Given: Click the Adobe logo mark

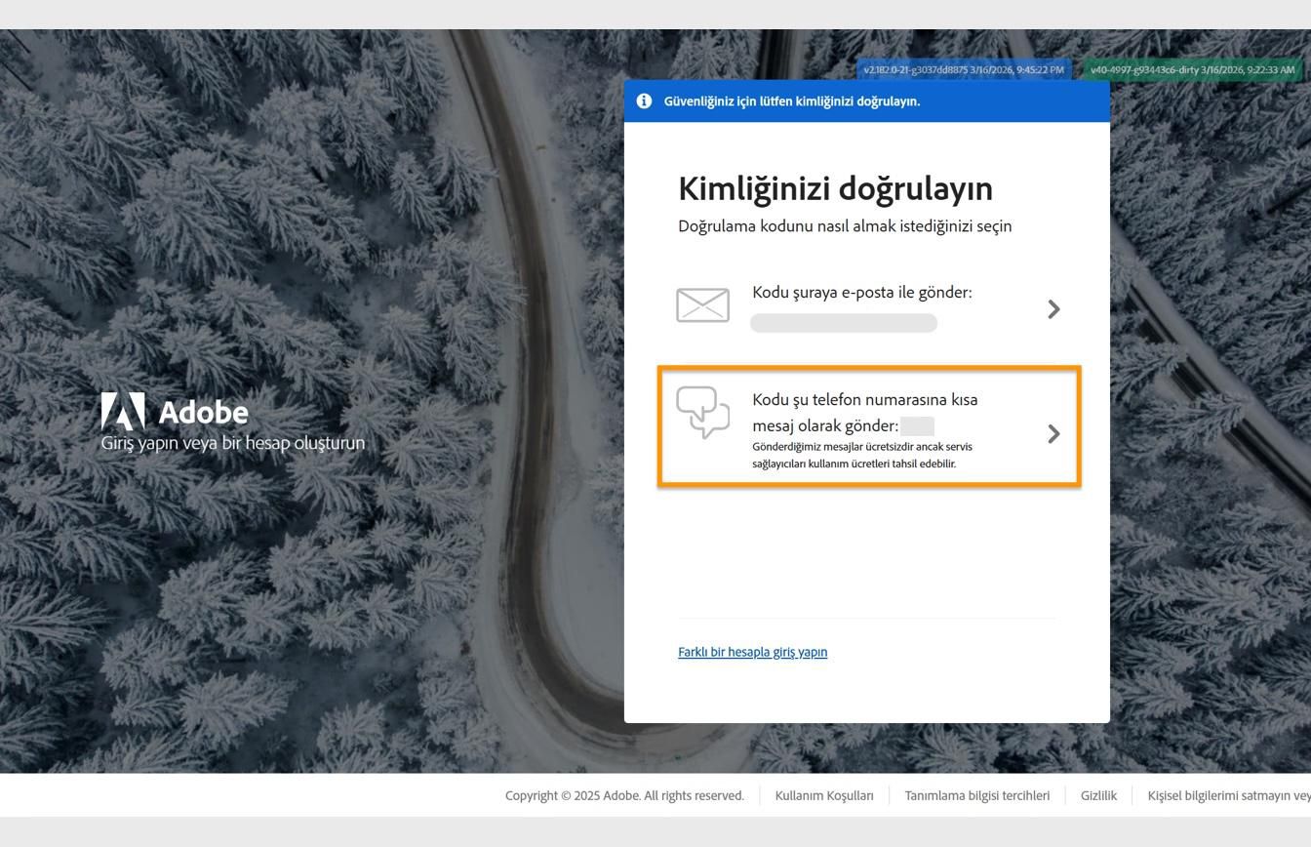Looking at the screenshot, I should 123,411.
